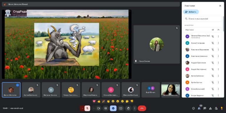The height and width of the screenshot is (113, 226).
Task: Send the surprised face reaction
Action: pyautogui.click(x=118, y=101)
